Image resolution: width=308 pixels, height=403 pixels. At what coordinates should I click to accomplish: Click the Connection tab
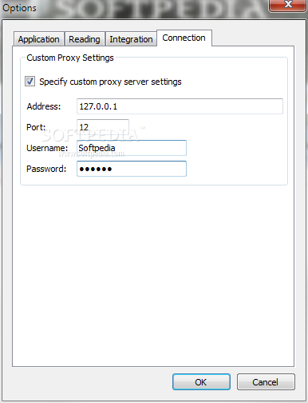(184, 38)
